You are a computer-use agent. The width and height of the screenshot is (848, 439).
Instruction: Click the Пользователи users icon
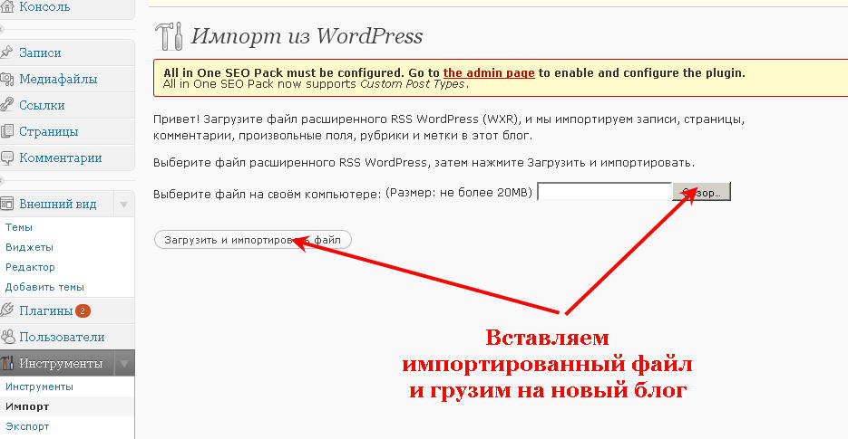click(x=6, y=337)
